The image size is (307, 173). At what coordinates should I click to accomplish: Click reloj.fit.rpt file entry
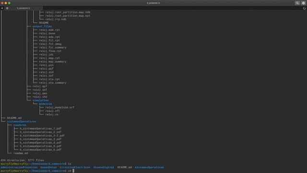click(x=49, y=40)
